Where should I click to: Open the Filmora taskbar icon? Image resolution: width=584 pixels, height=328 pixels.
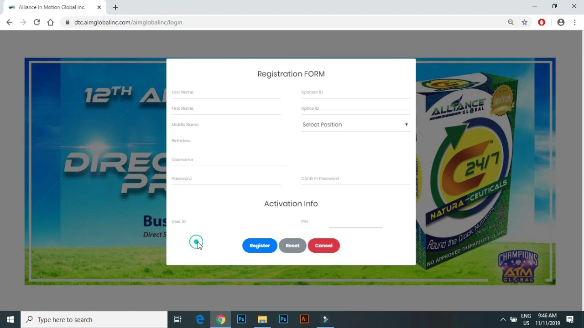[x=325, y=319]
